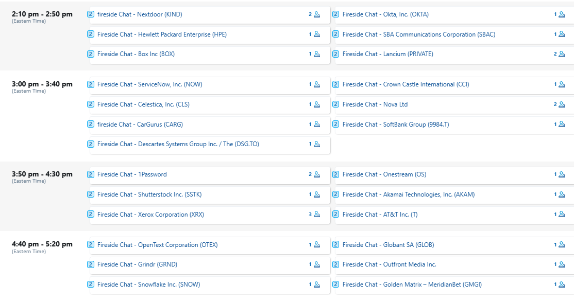Open Fireside Chat - Onestream (OS) session

pyautogui.click(x=384, y=174)
